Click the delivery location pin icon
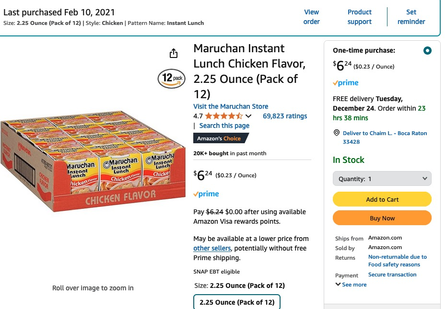The height and width of the screenshot is (309, 446). click(336, 133)
